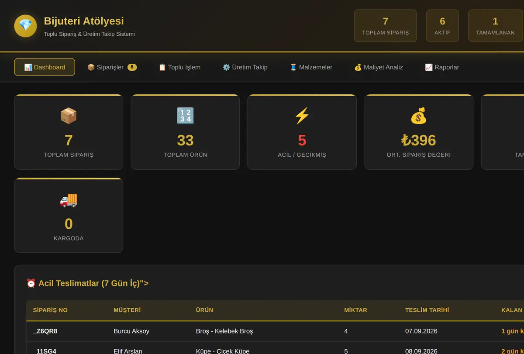The image size is (524, 354).
Task: Click the Bijuteri Atölyesi title
Action: pyautogui.click(x=84, y=21)
